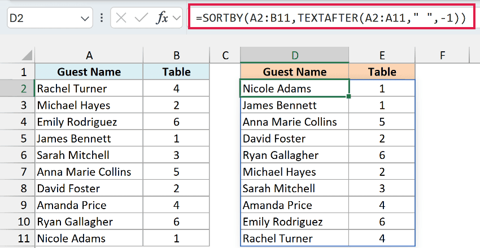
Task: Select row 10 header
Action: (x=18, y=222)
